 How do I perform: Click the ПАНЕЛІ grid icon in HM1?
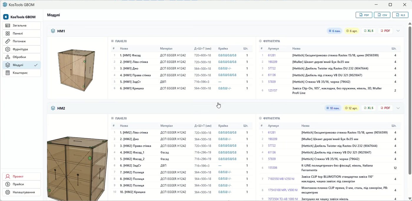(x=112, y=41)
